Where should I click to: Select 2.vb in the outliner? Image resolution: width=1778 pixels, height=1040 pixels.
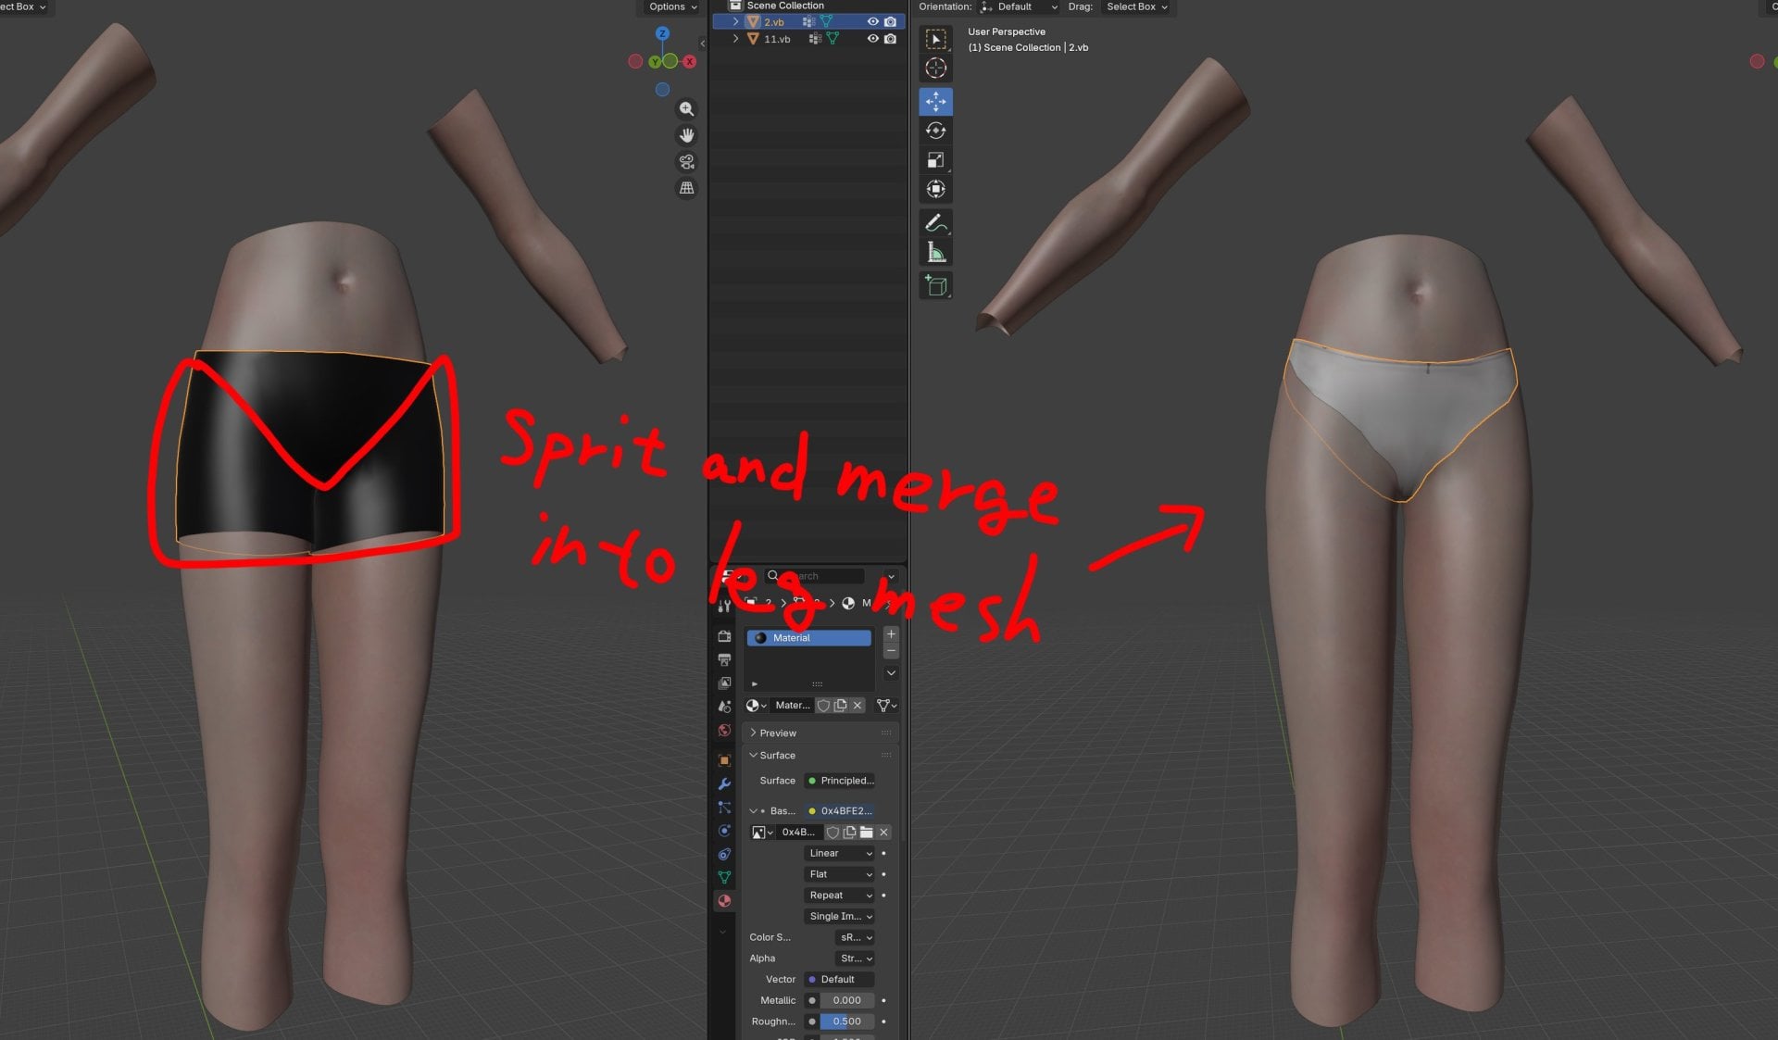[774, 21]
